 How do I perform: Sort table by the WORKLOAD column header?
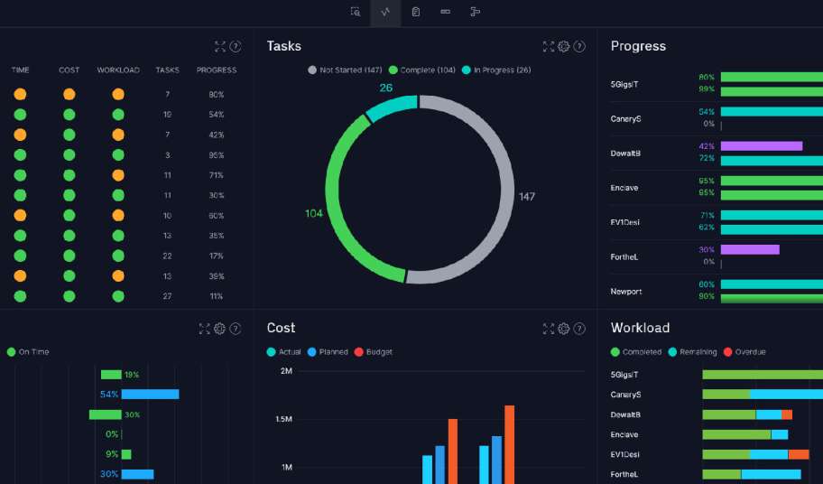coord(118,70)
